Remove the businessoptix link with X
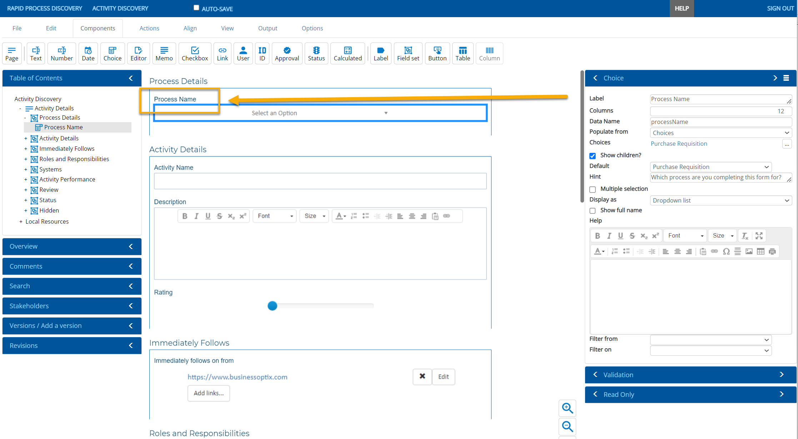Screen dimensions: 798x439 point(422,376)
